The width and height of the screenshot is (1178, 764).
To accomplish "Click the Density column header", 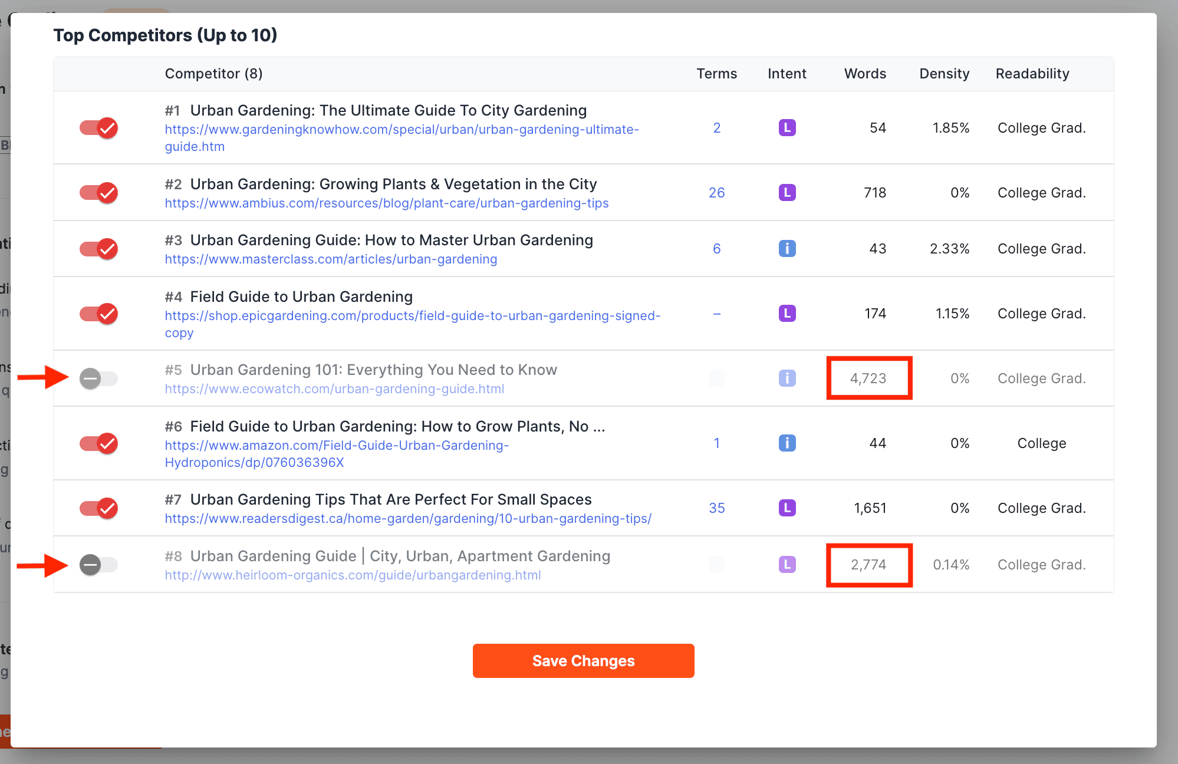I will (945, 74).
